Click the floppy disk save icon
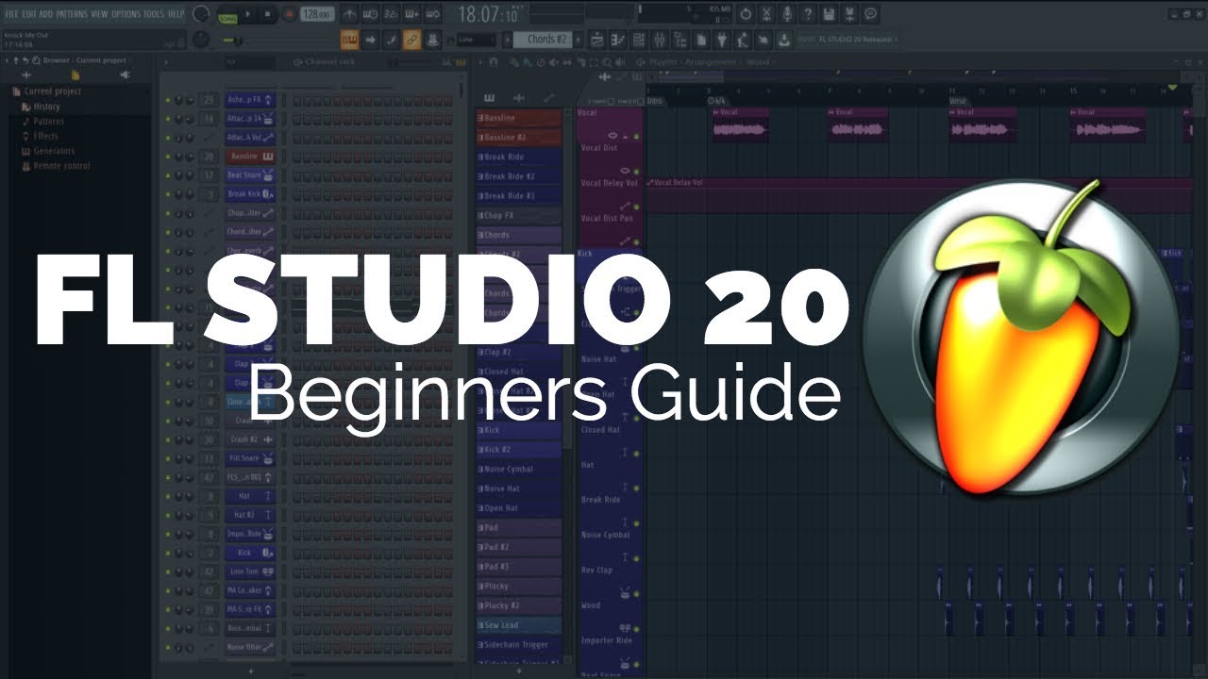Image resolution: width=1208 pixels, height=679 pixels. tap(829, 14)
